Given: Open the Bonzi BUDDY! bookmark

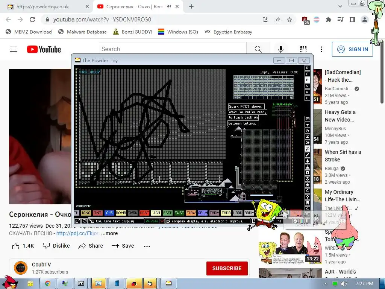Looking at the screenshot, I should tap(133, 32).
